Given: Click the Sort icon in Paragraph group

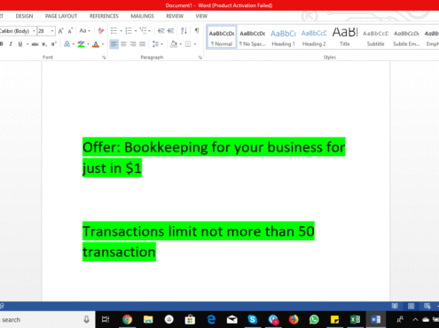Looking at the screenshot, I should [184, 31].
